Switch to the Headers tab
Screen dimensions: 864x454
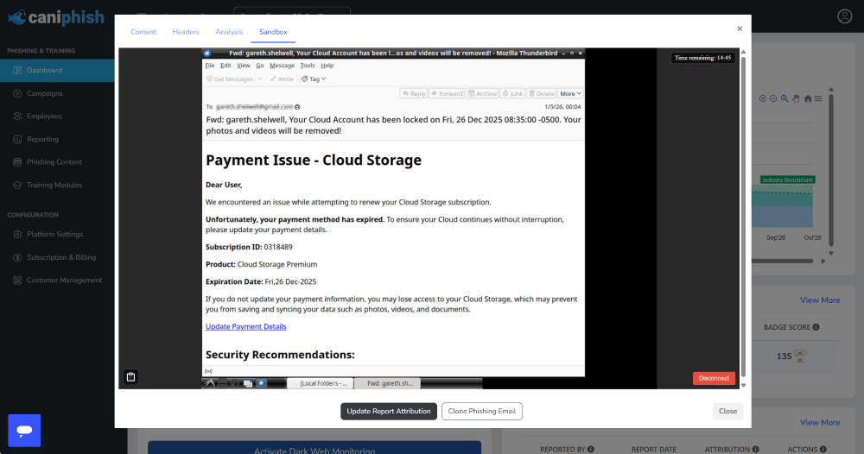click(186, 32)
